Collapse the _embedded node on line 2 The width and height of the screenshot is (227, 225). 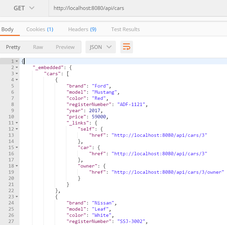click(x=17, y=67)
